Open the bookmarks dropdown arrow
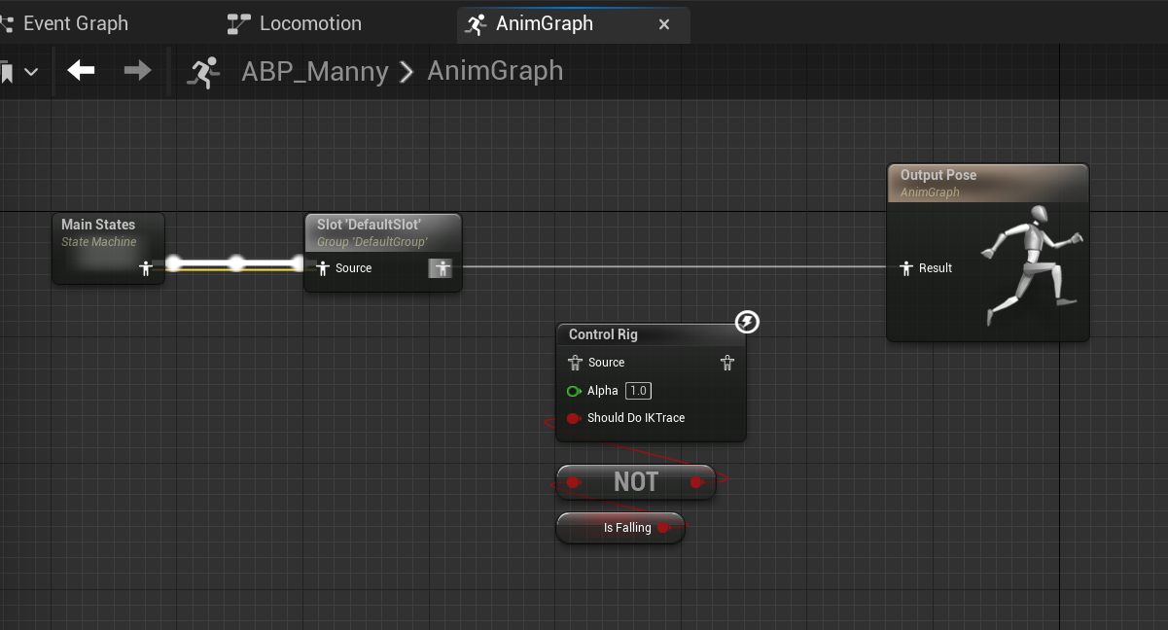This screenshot has width=1168, height=630. (31, 72)
